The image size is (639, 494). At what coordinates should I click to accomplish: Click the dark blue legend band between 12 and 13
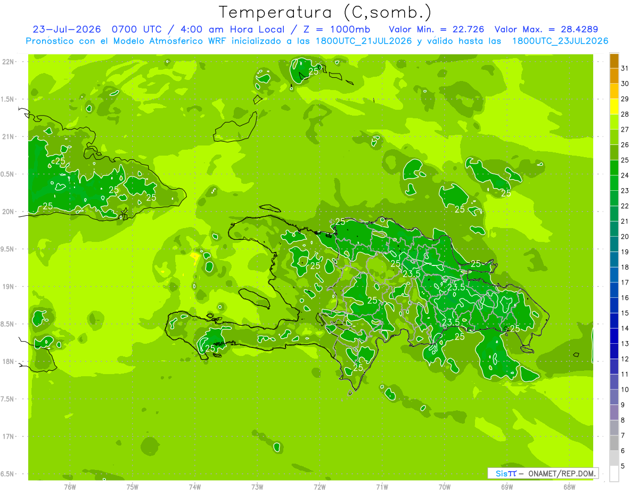click(x=614, y=352)
